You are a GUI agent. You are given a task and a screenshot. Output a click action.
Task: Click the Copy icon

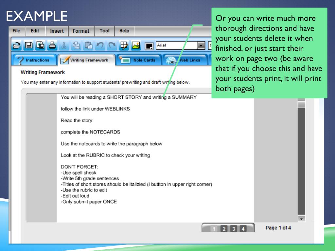pos(76,45)
